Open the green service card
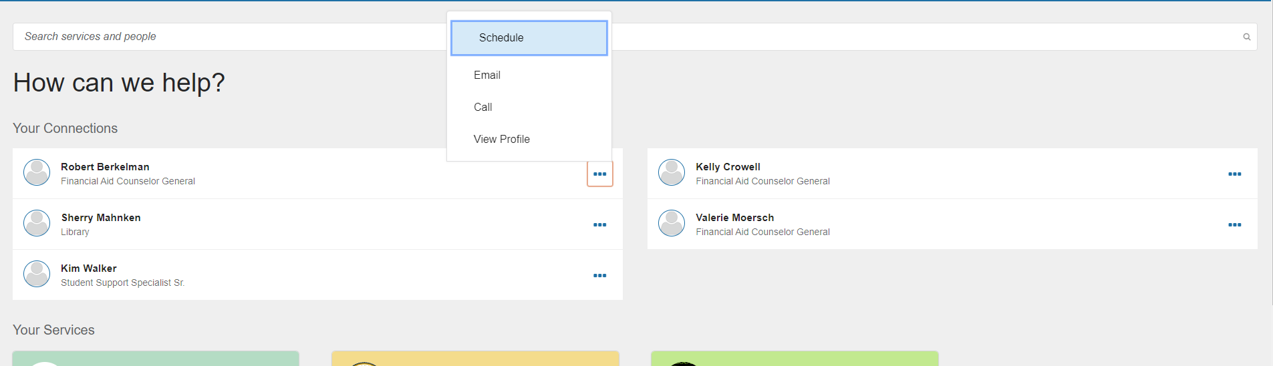This screenshot has width=1273, height=366. [x=156, y=359]
